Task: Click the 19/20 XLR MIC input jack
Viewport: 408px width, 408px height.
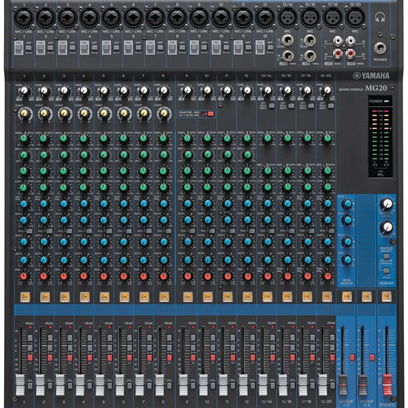Action: [355, 17]
